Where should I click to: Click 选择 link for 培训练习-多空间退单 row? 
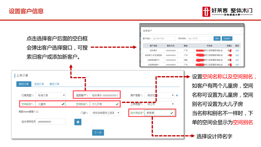237,55
